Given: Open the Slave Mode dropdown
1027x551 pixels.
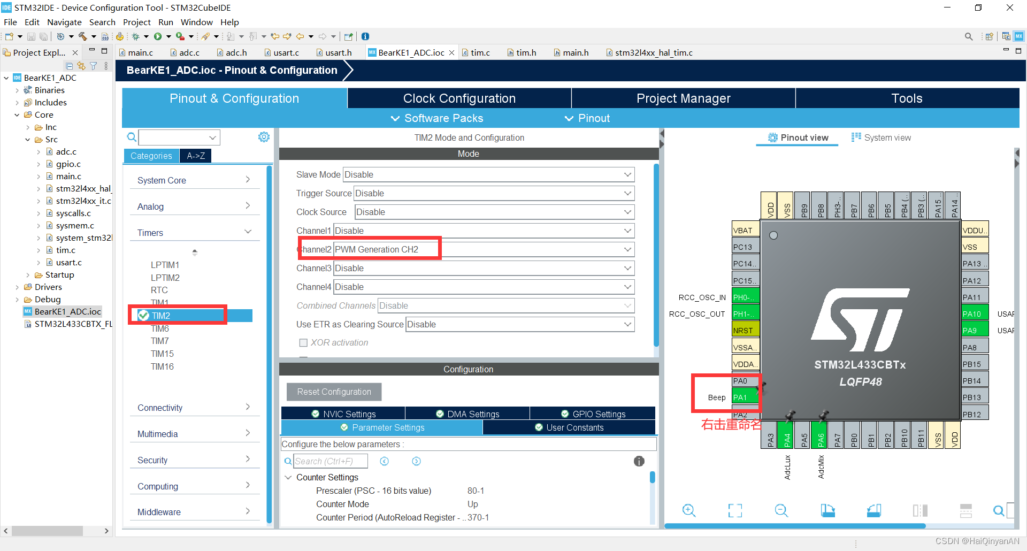Looking at the screenshot, I should pyautogui.click(x=488, y=174).
